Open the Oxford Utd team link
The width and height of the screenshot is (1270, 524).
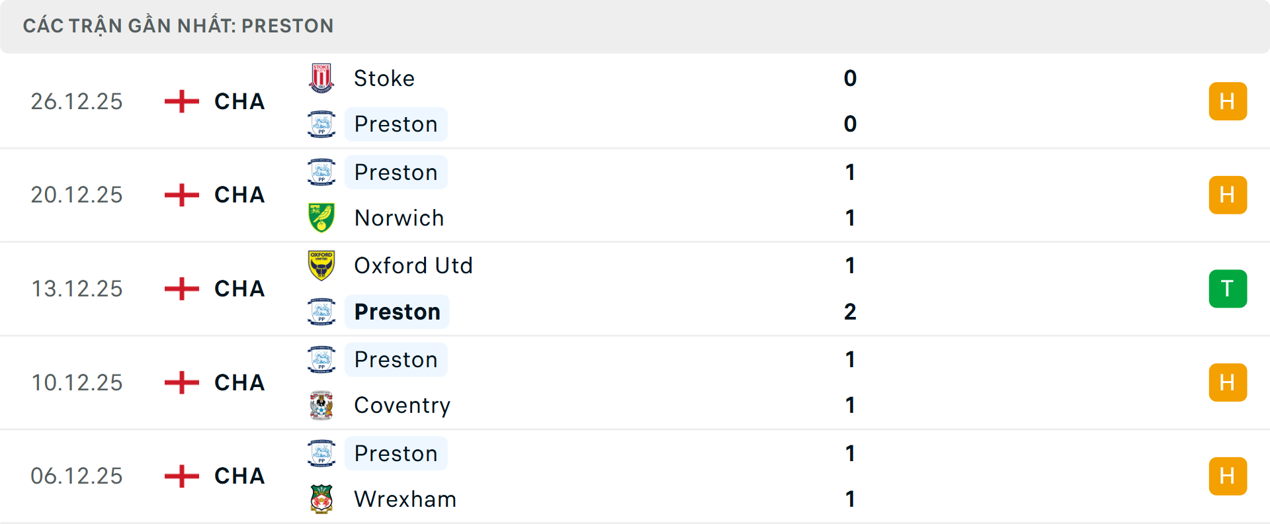413,265
